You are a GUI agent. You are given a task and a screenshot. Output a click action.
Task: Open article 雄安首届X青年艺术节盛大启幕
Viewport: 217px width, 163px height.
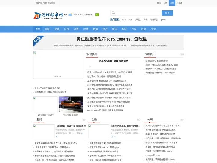click(x=56, y=143)
